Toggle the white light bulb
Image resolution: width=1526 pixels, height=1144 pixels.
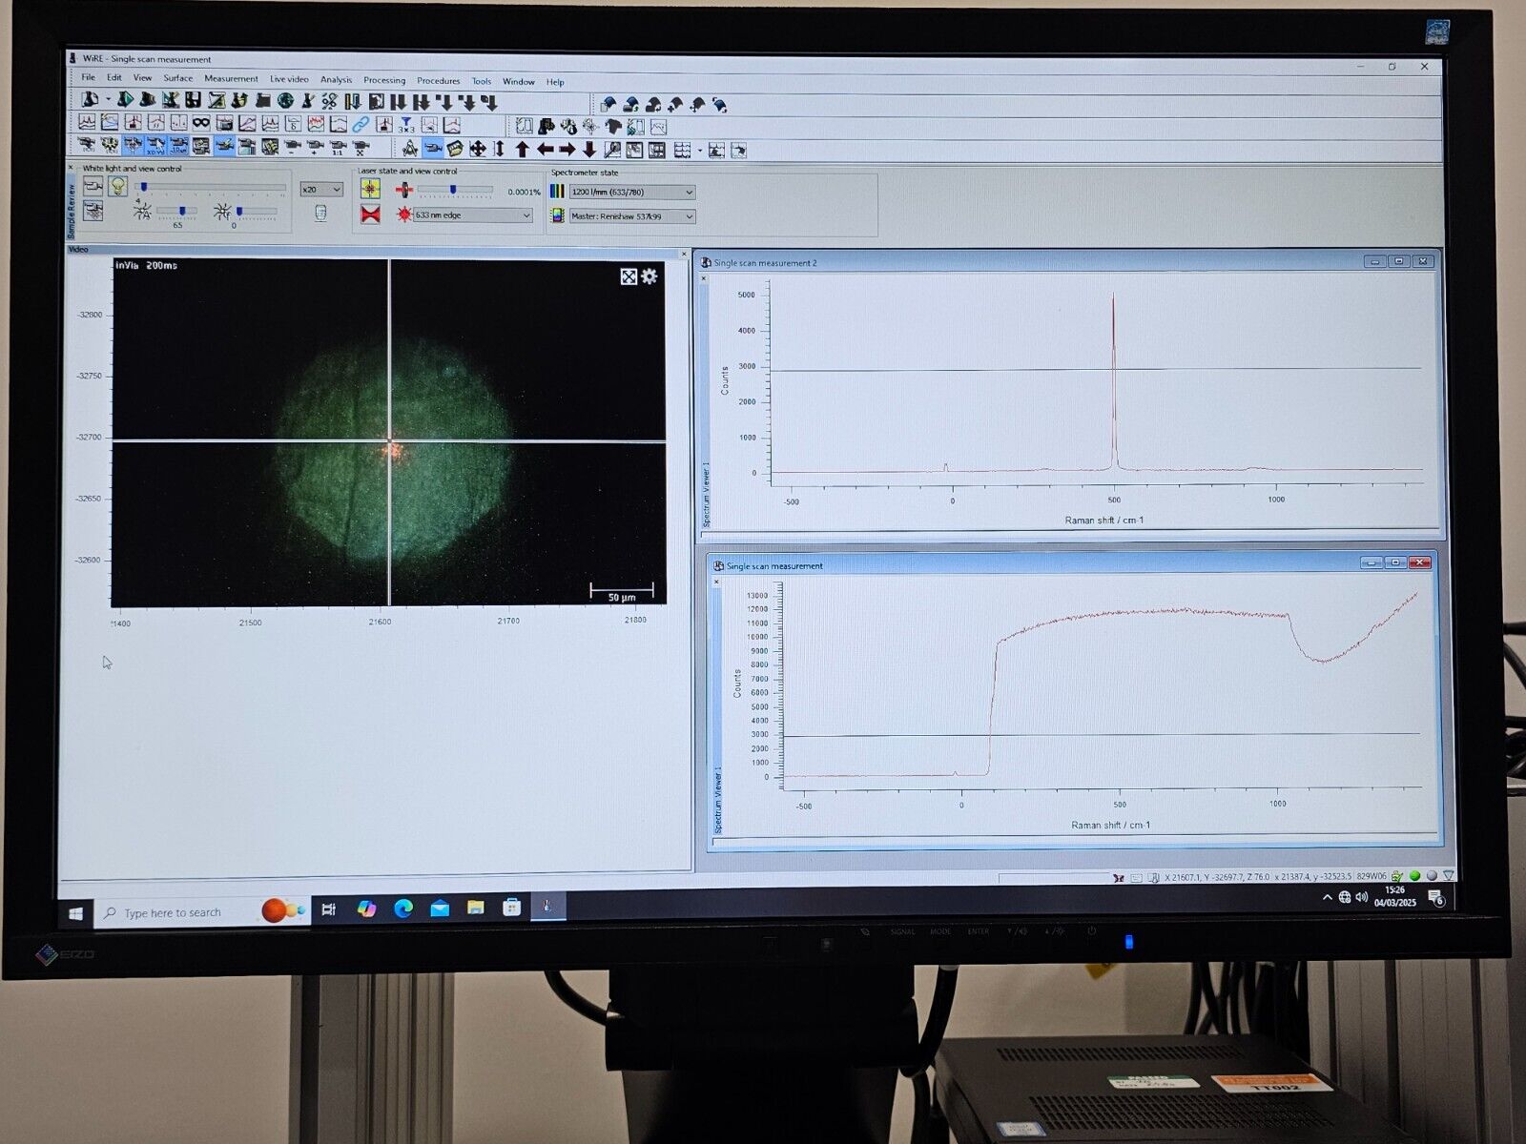pyautogui.click(x=117, y=186)
